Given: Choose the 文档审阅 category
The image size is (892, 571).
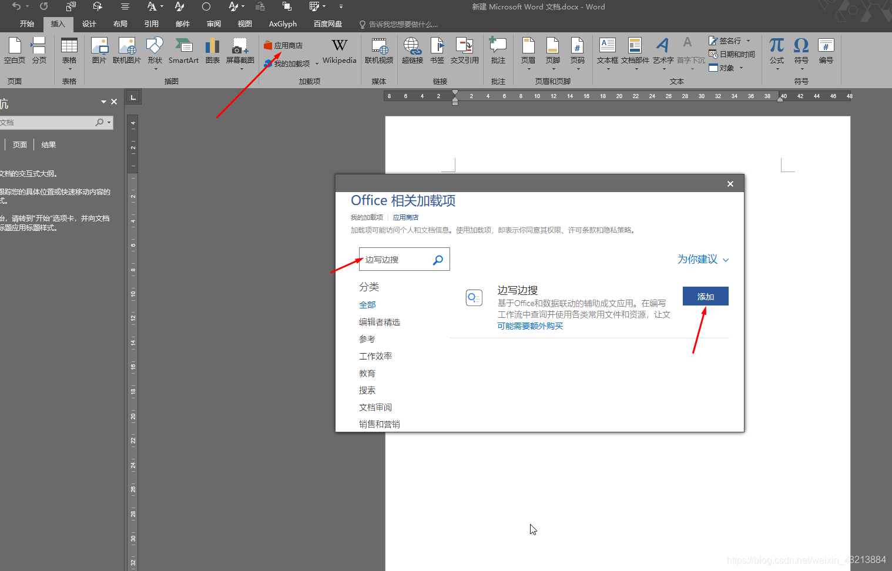Looking at the screenshot, I should tap(375, 407).
